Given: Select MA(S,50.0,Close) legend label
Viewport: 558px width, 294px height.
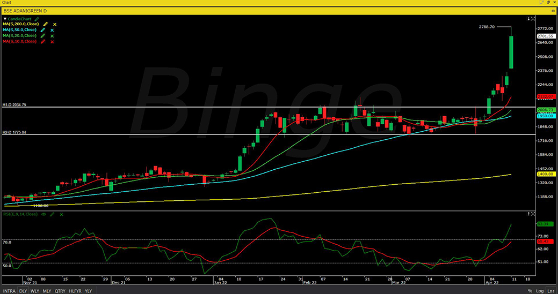Looking at the screenshot, I should pyautogui.click(x=19, y=30).
